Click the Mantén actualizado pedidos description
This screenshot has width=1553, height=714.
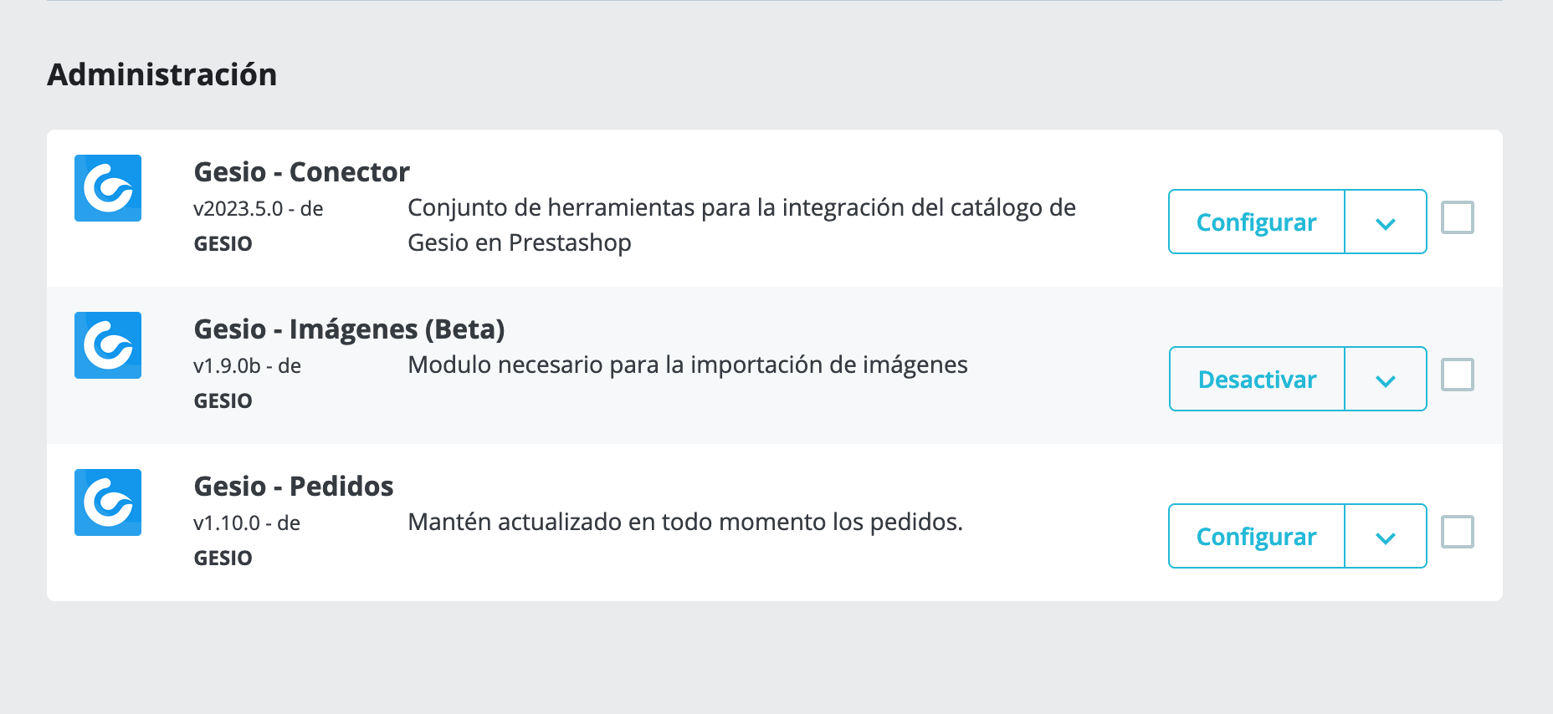tap(685, 522)
